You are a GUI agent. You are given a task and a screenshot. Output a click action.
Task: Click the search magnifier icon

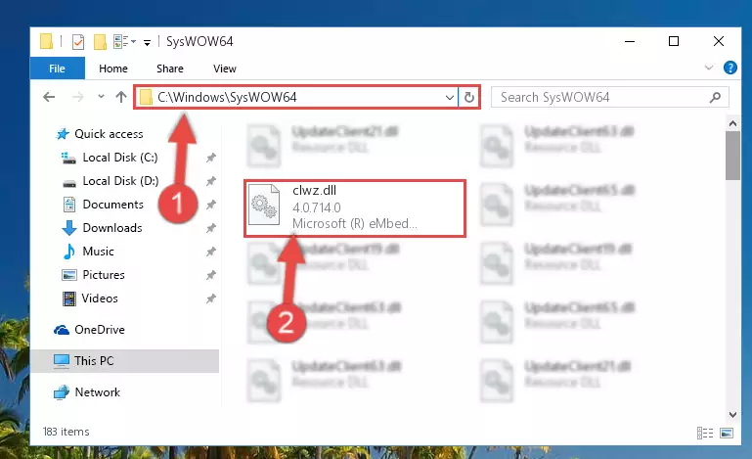click(715, 98)
